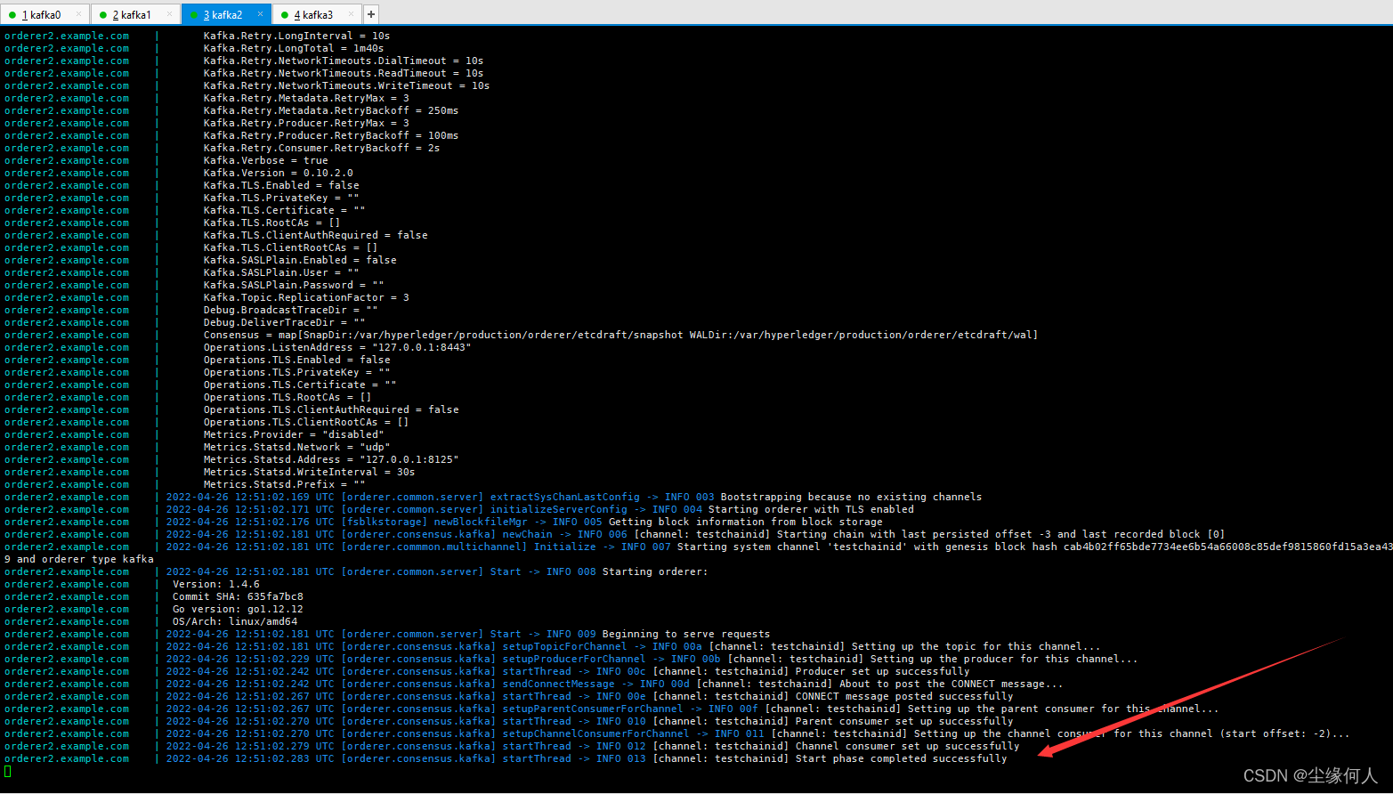This screenshot has width=1393, height=794.
Task: Click the 'Kafka.TLS.Certificate' line
Action: pos(284,210)
